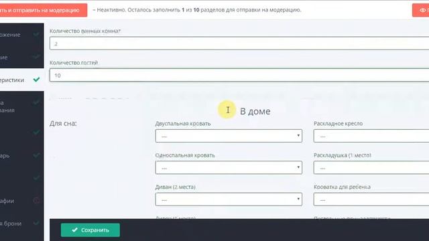429x241 pixels.
Task: Open the Односпальная кровать dropdown
Action: [229, 167]
